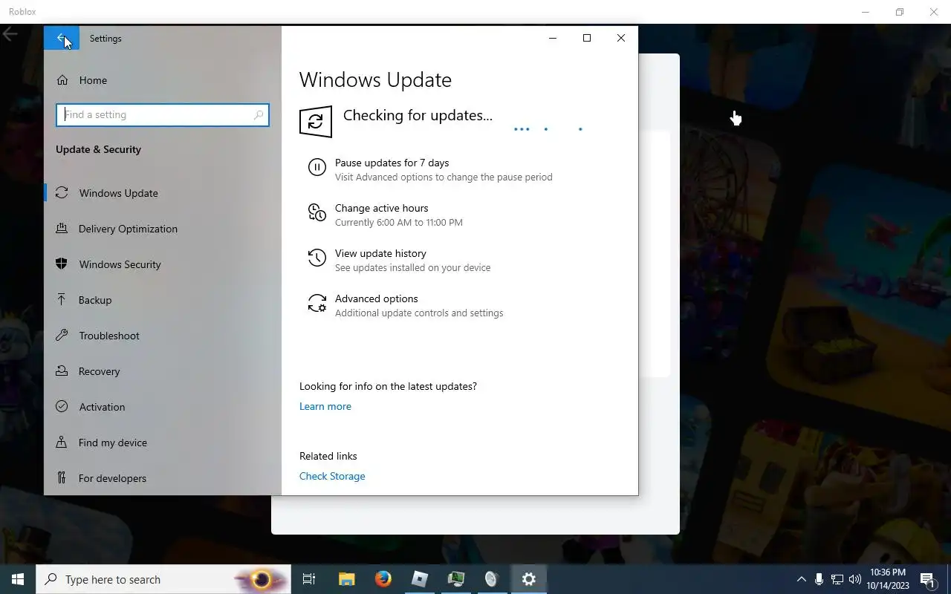Launch Firefox from the taskbar
Screen dimensions: 951x594
[x=383, y=579]
